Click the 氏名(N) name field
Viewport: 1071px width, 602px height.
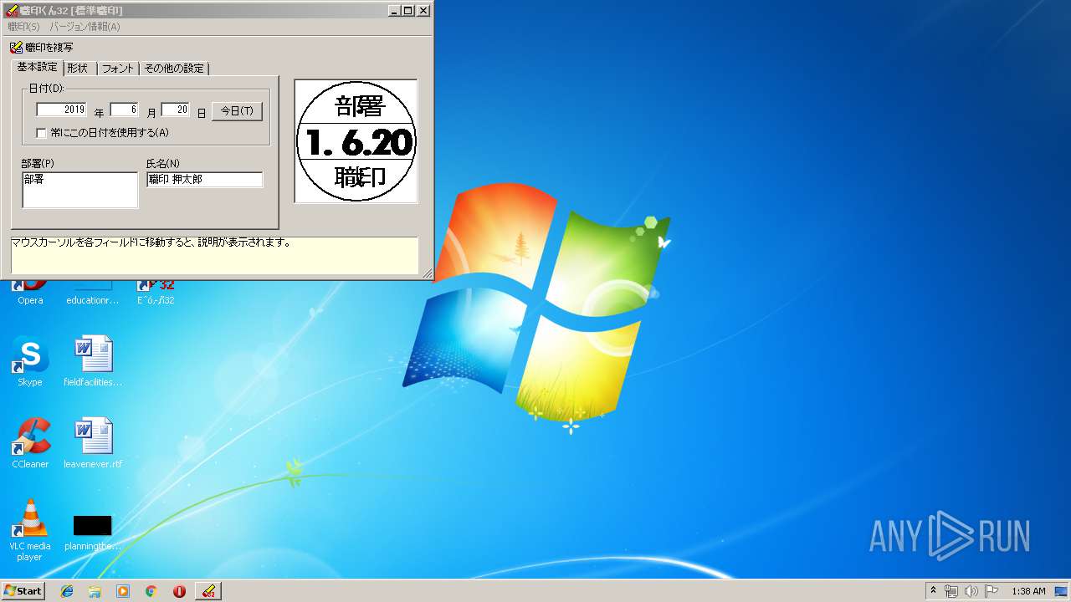tap(204, 180)
